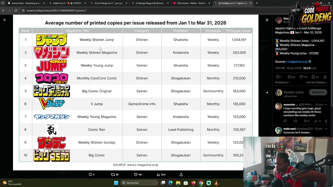Switch to the Gaak.fr sur X tab
The width and height of the screenshot is (333, 187).
click(x=67, y=3)
